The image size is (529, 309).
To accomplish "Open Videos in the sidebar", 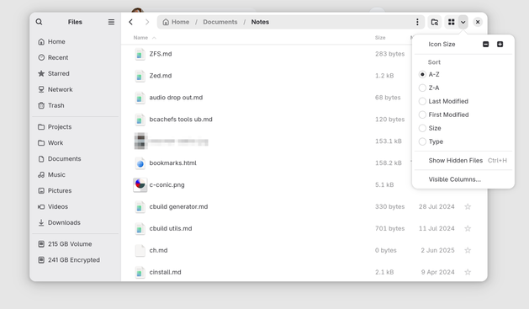I will click(x=75, y=206).
